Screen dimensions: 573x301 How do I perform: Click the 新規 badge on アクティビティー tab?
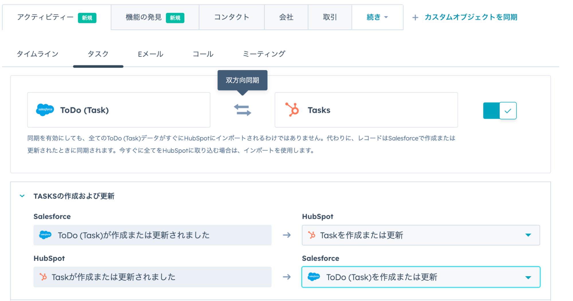87,18
